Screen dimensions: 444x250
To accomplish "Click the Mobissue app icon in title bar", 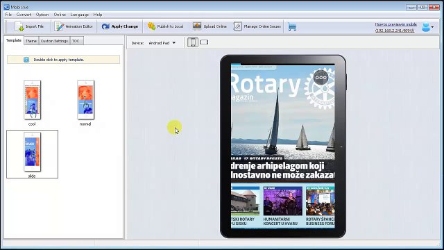I will click(x=7, y=7).
